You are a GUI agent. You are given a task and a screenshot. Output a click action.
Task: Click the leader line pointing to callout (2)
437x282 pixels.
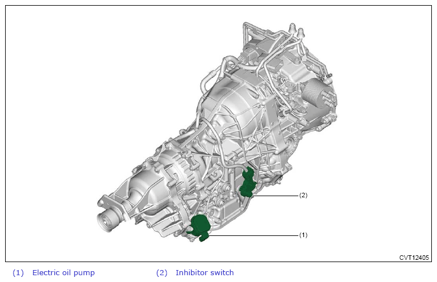[276, 195]
